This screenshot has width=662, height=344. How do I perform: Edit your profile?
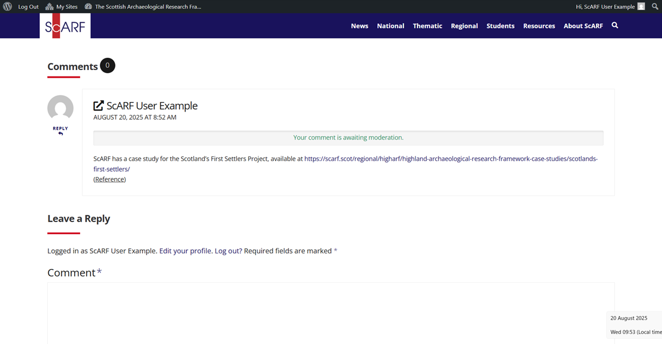pyautogui.click(x=186, y=251)
